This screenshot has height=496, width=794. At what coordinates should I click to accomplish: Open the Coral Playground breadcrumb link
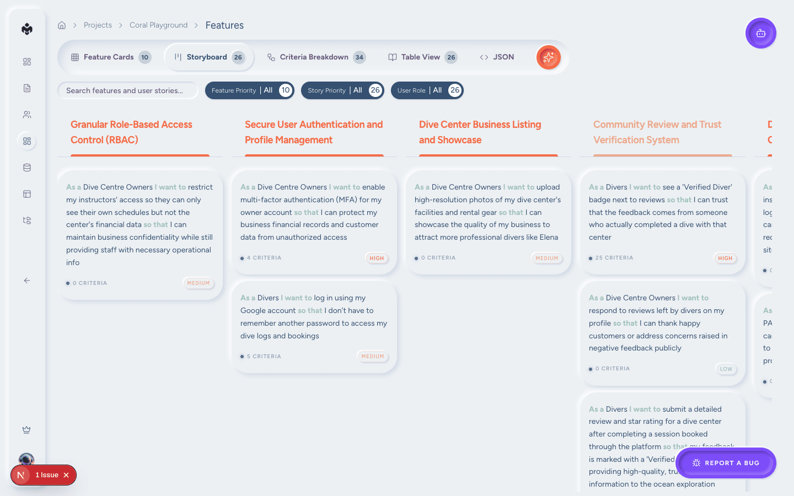click(x=158, y=25)
